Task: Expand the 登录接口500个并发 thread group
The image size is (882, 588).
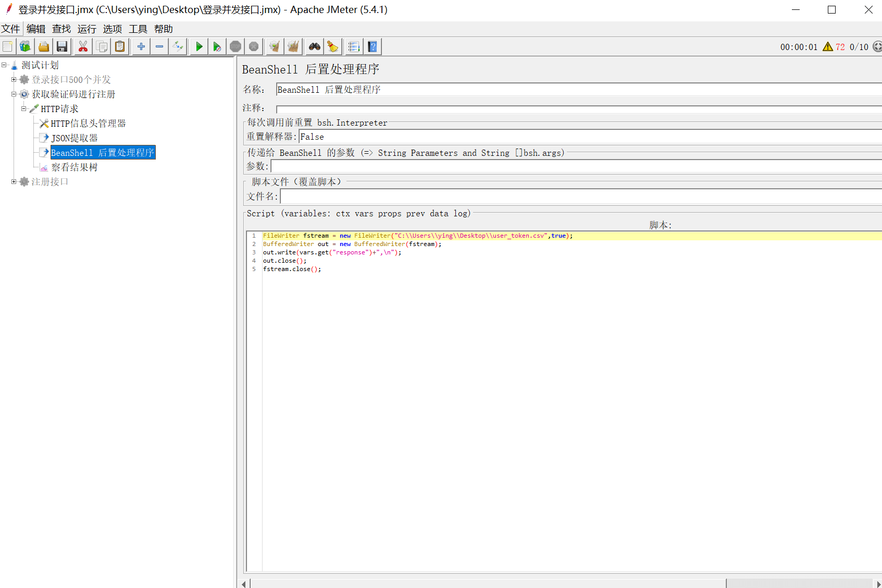Action: click(x=14, y=80)
